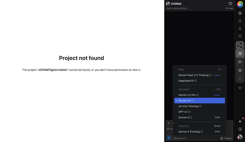245x142 pixels.
Task: Collapse the Sonnet 3.5 model dropdown
Action: pyautogui.click(x=181, y=138)
